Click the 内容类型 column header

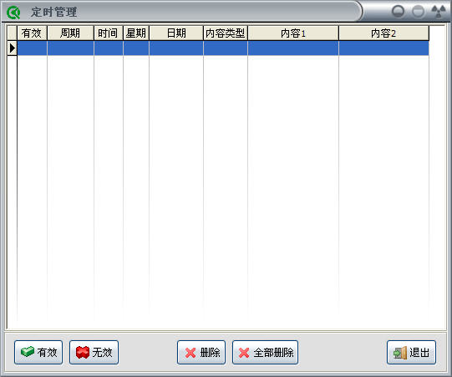coord(226,33)
